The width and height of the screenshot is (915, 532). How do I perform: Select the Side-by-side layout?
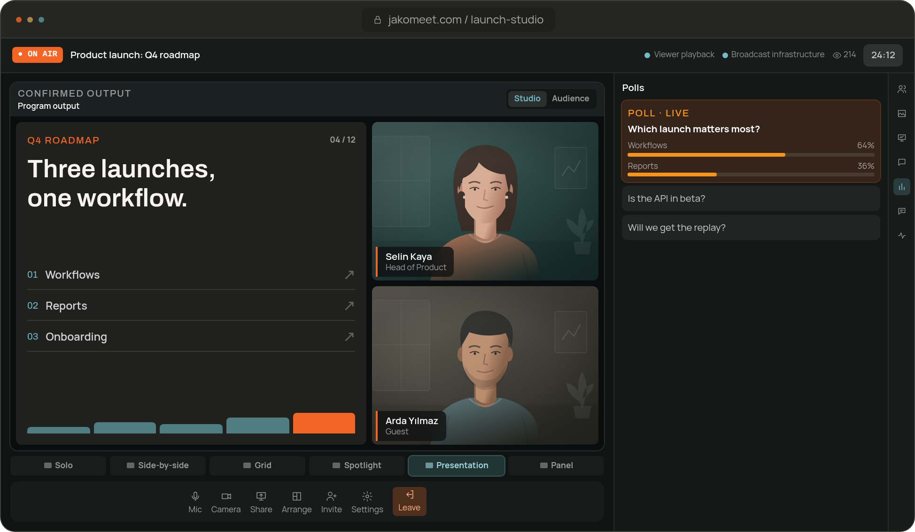point(158,465)
